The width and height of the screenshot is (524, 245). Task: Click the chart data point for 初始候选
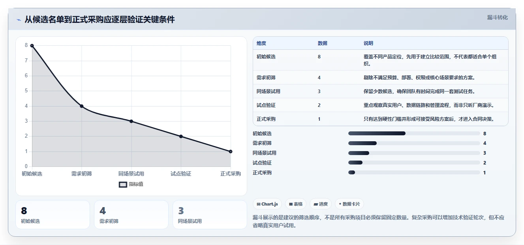coord(32,45)
